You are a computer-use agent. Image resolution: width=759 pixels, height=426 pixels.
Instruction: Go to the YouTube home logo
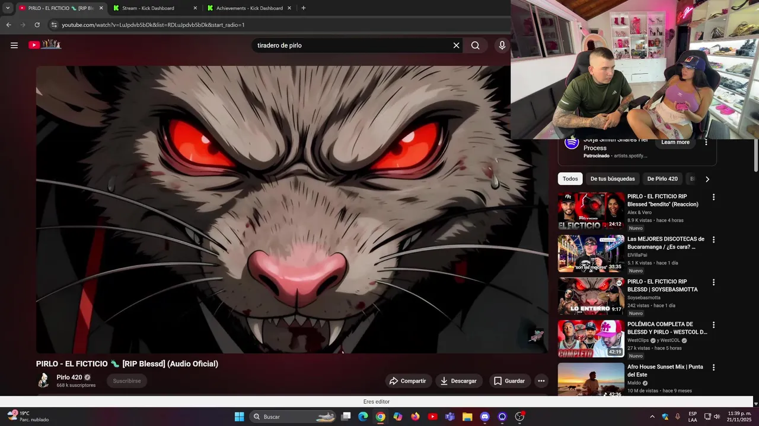coord(45,45)
